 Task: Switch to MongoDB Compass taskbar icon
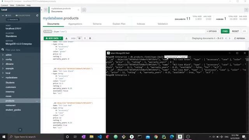pyautogui.click(x=132, y=136)
